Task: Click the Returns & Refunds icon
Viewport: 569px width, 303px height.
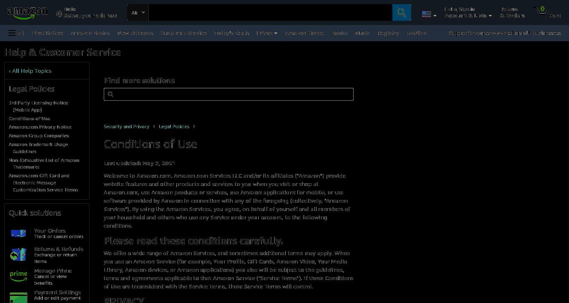Action: (18, 254)
